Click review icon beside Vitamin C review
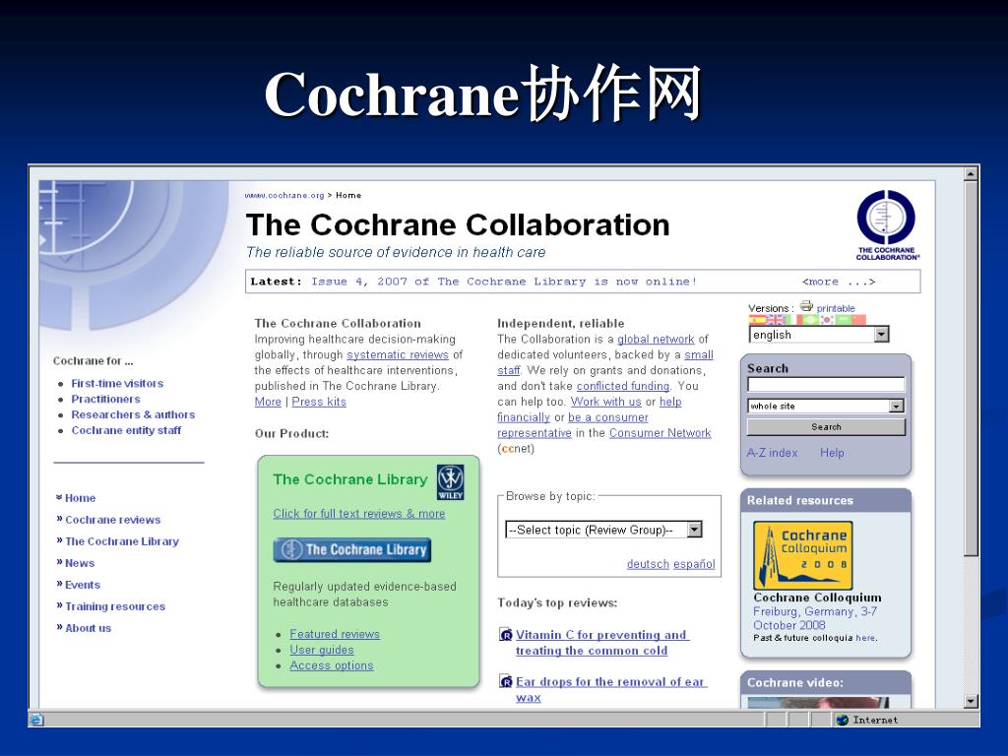This screenshot has width=1008, height=756. [x=505, y=635]
